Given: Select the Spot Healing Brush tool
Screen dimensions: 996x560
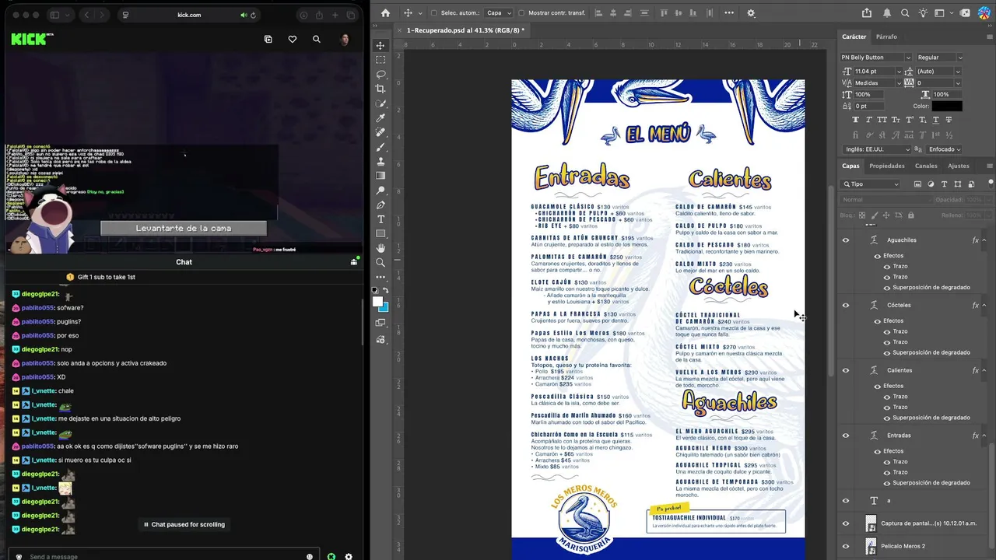Looking at the screenshot, I should point(381,132).
